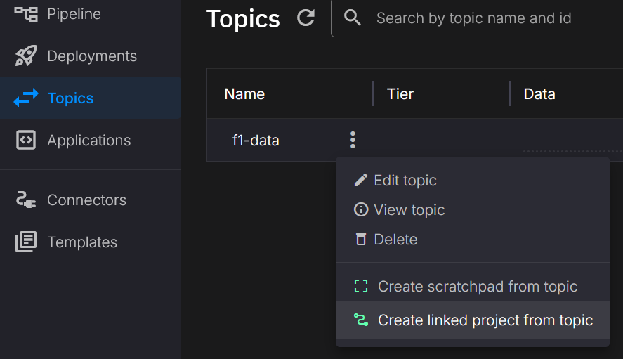
Task: Click the Connectors plug icon
Action: tap(26, 200)
